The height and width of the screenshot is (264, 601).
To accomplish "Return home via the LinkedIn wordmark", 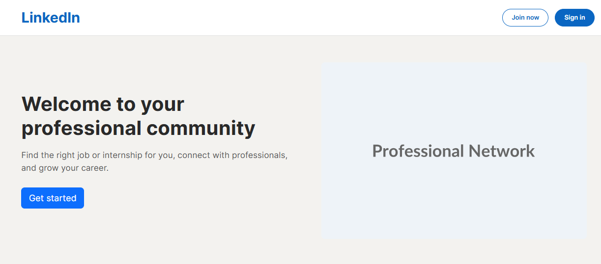I will pos(51,18).
